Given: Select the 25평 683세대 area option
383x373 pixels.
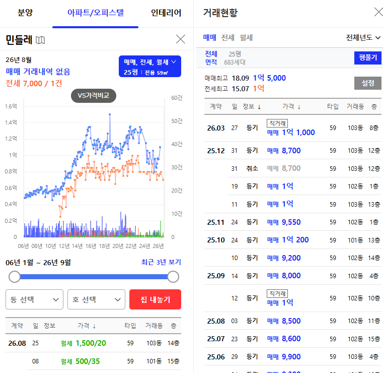Looking at the screenshot, I should pyautogui.click(x=235, y=58).
